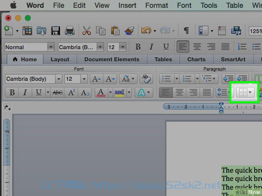Image resolution: width=262 pixels, height=196 pixels.
Task: Open the Apple menu
Action: (x=13, y=5)
